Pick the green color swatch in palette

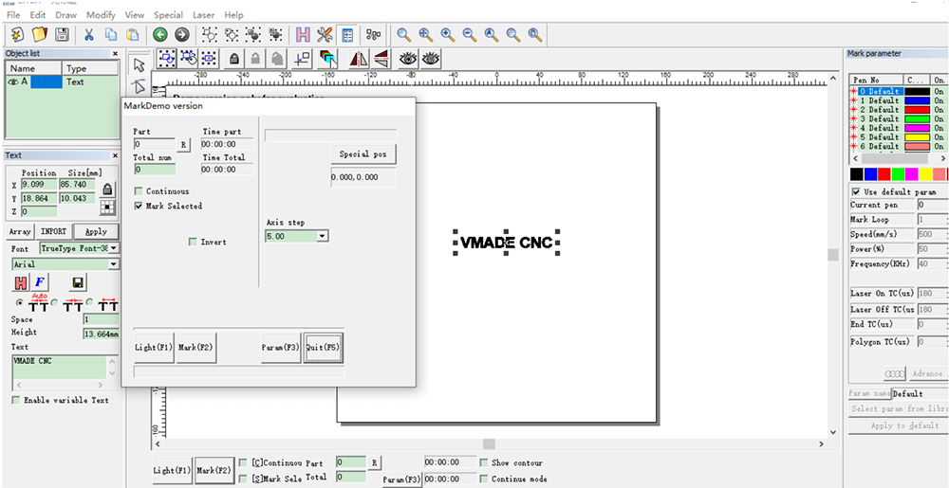coord(898,174)
